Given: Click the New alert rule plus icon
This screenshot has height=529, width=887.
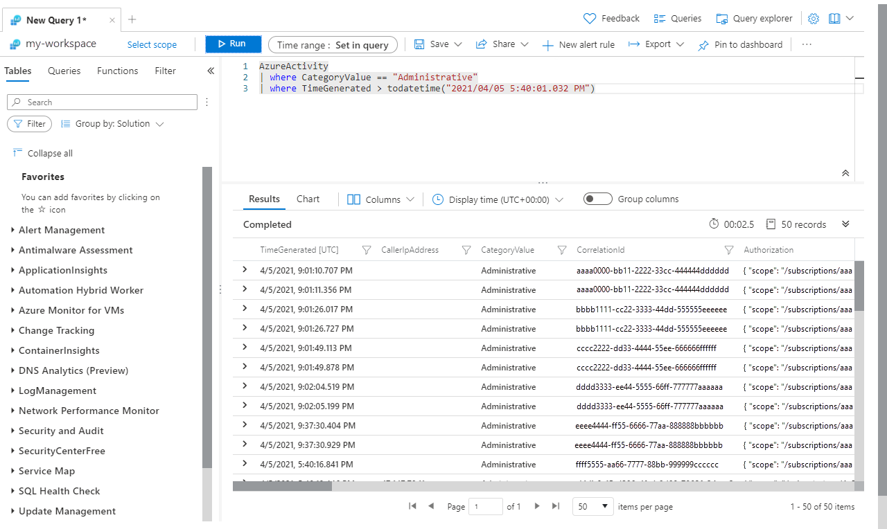Looking at the screenshot, I should (547, 45).
